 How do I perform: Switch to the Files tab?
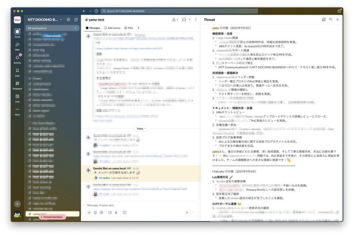(x=128, y=28)
